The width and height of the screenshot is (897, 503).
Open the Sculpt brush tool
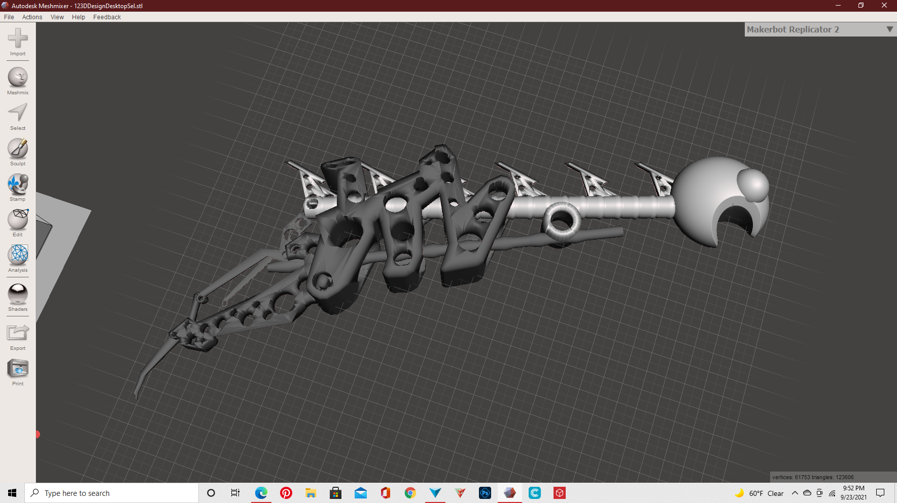[x=18, y=152]
